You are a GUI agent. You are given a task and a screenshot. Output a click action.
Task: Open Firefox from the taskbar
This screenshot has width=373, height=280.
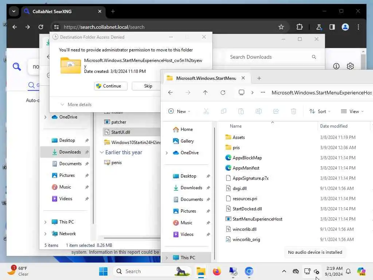(217, 271)
